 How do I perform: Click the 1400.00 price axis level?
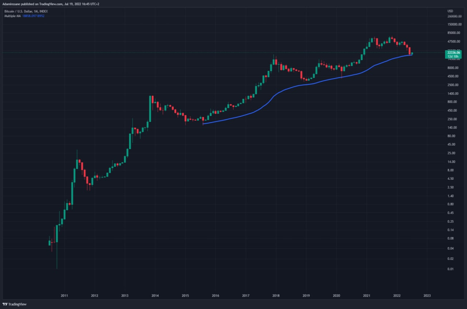coord(453,93)
